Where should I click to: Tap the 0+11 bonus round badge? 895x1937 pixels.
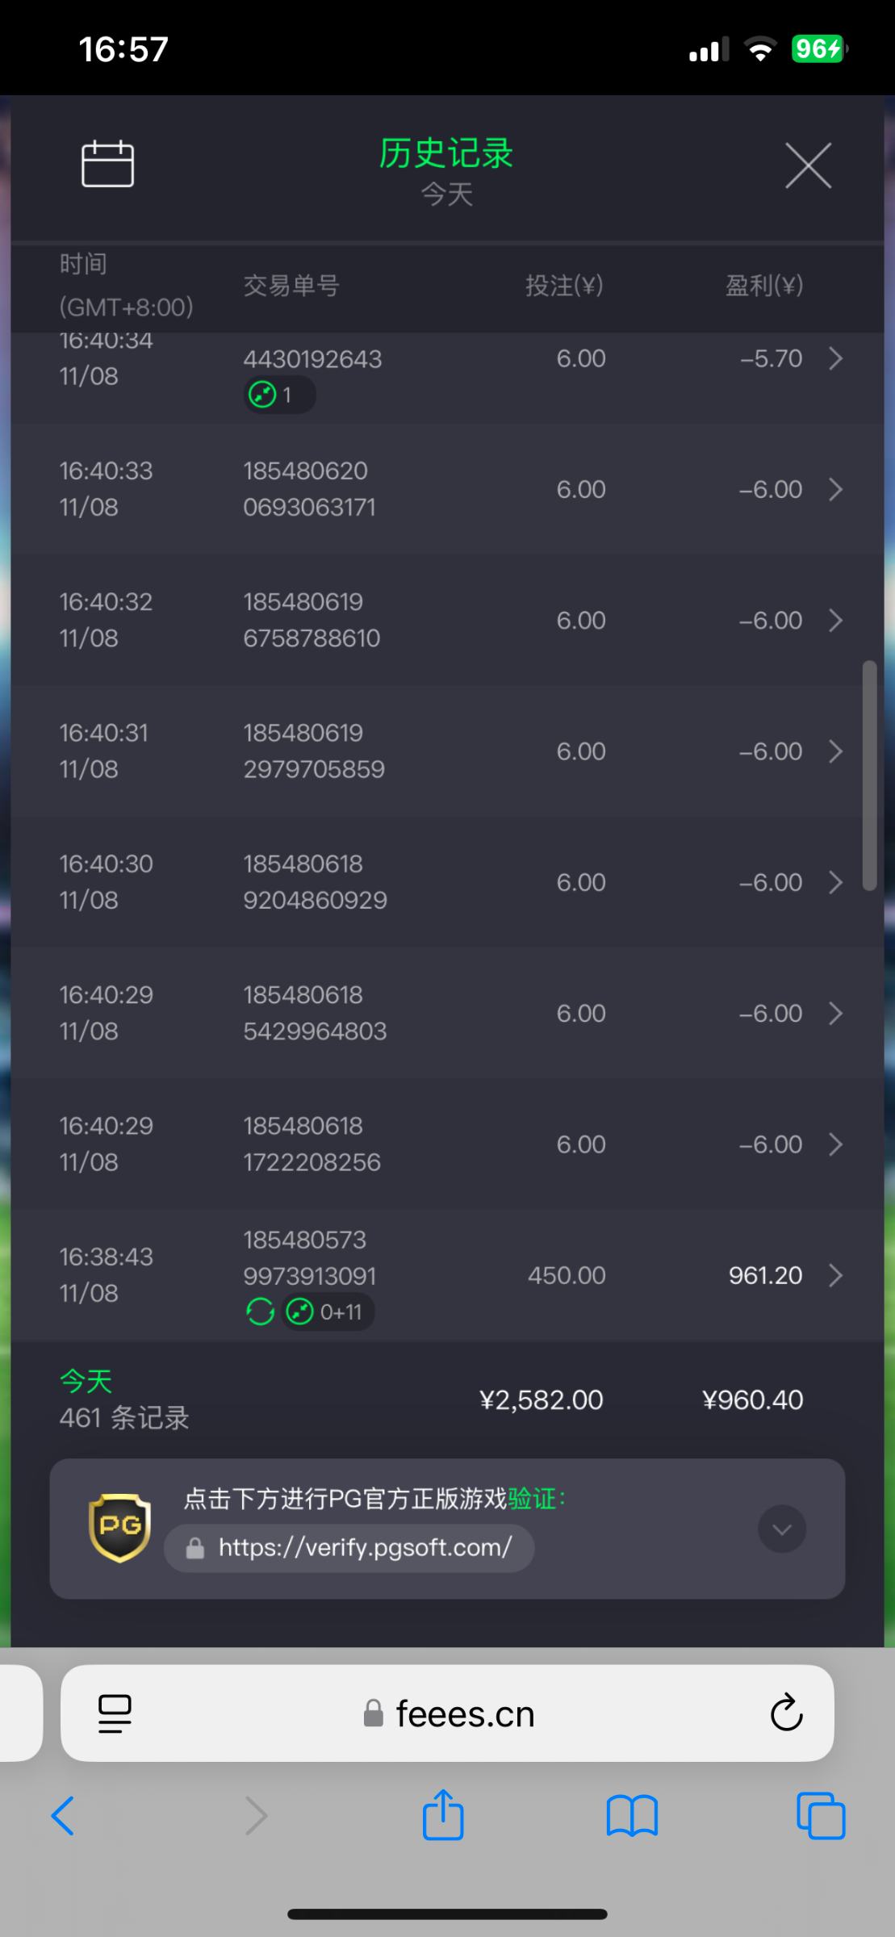(x=327, y=1312)
